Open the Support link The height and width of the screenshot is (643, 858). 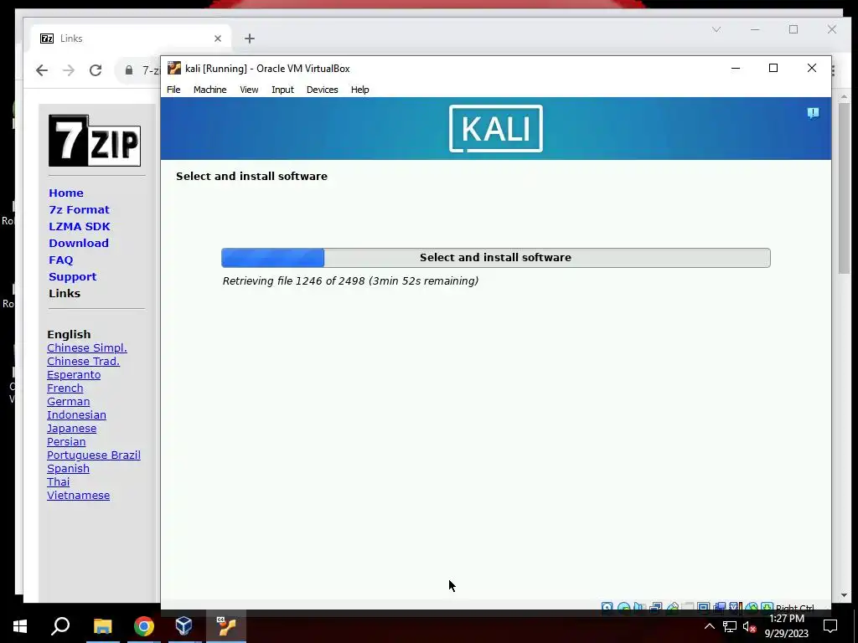(x=72, y=276)
